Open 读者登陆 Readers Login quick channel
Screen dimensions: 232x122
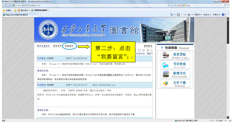(175, 56)
